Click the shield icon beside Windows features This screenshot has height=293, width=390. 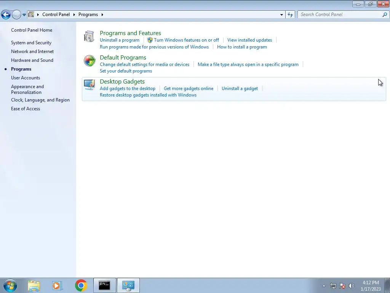pyautogui.click(x=150, y=40)
